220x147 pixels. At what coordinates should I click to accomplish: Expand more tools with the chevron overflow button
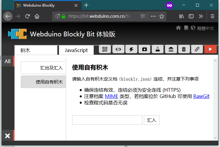(201, 16)
